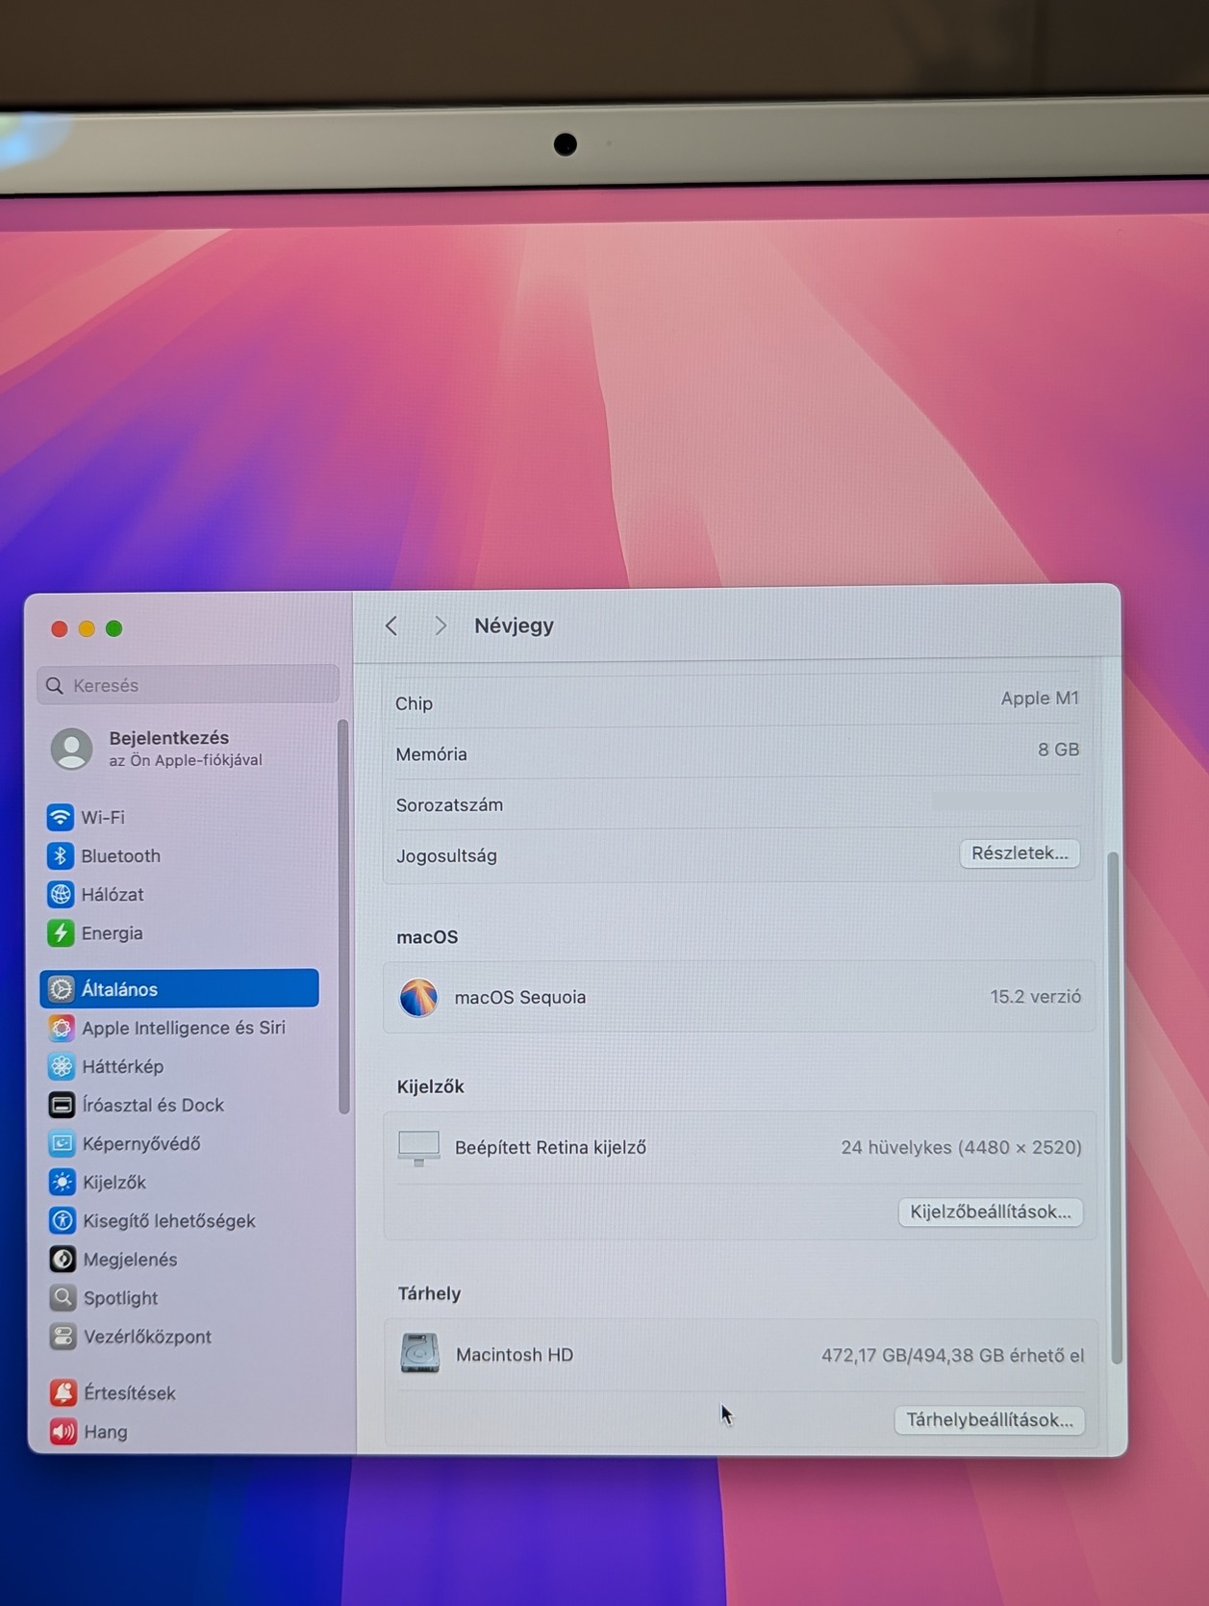Click the built-in display monitor icon
This screenshot has height=1606, width=1209.
click(x=418, y=1148)
